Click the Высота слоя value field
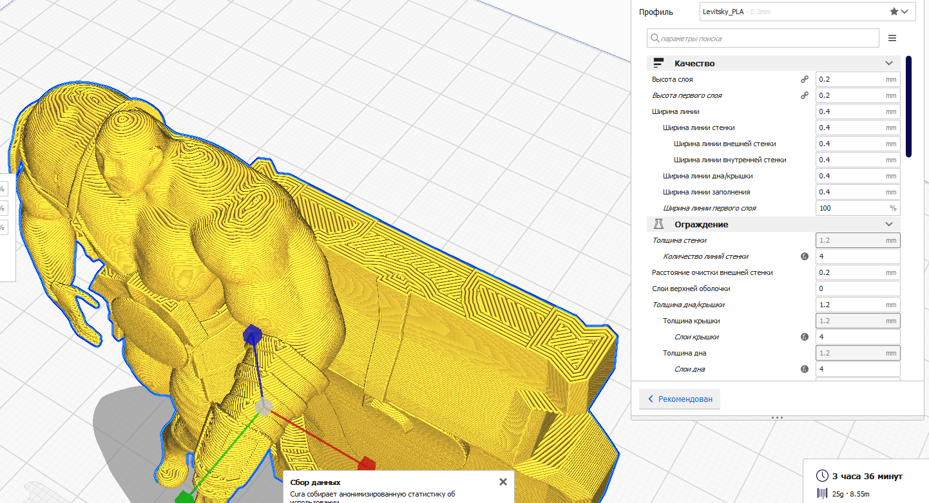929x503 pixels. [x=849, y=79]
